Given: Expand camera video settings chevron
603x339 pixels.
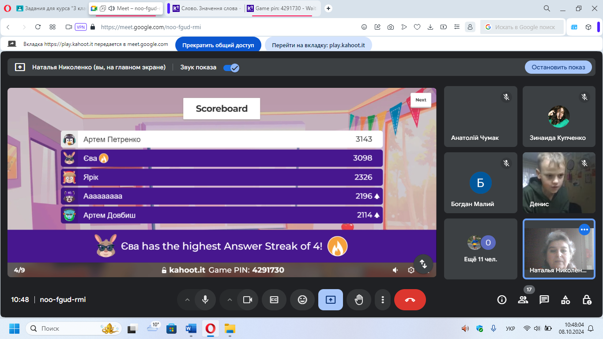Looking at the screenshot, I should (230, 300).
